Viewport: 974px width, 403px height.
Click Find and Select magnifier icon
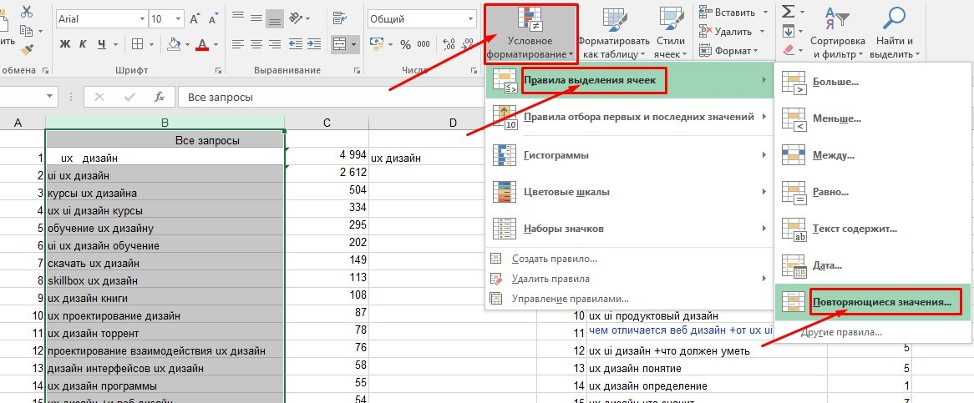coord(895,21)
